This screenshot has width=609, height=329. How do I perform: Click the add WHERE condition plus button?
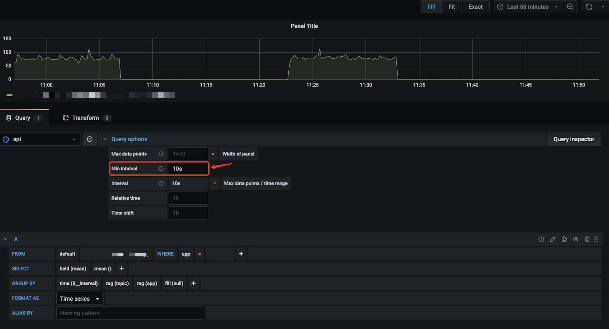pyautogui.click(x=241, y=254)
